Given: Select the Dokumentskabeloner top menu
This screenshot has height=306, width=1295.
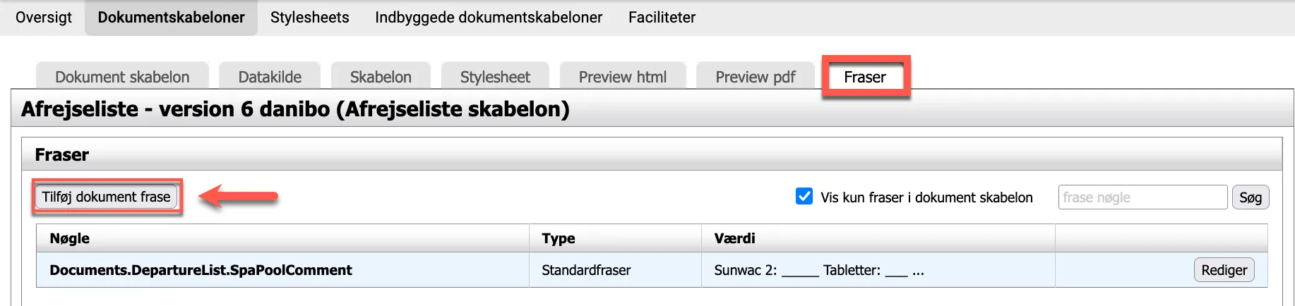Looking at the screenshot, I should click(x=171, y=18).
